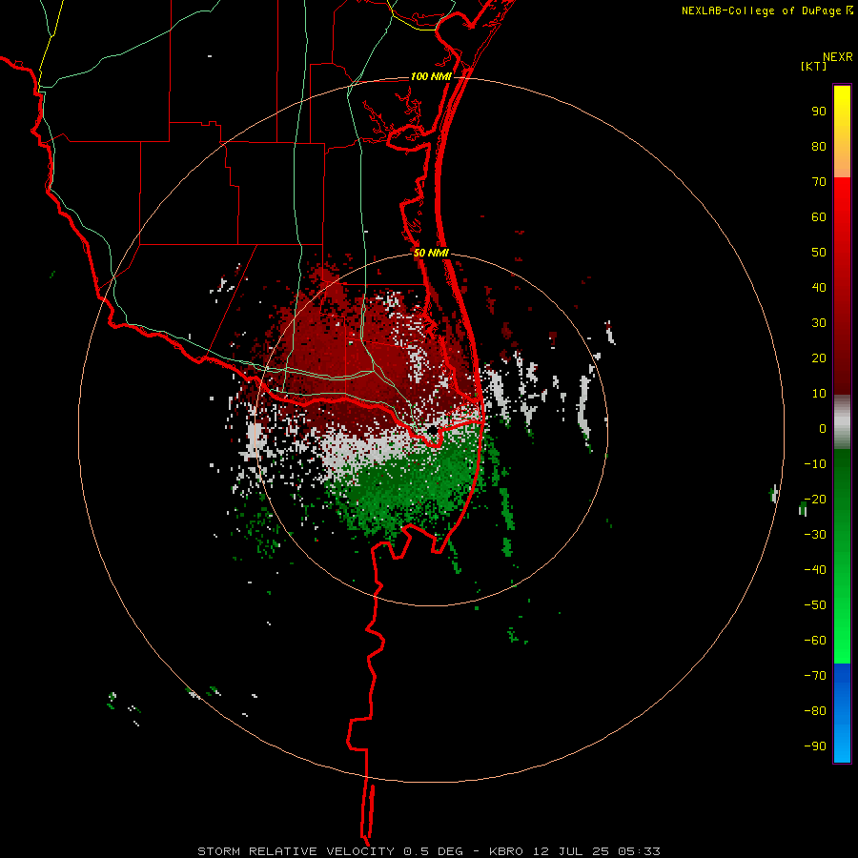Click the 20 value on velocity scale
Image resolution: width=858 pixels, height=858 pixels.
[819, 358]
